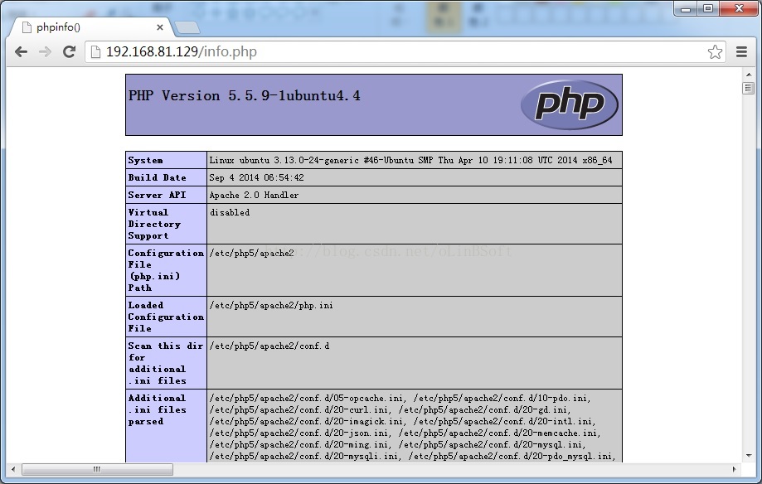Viewport: 762px width, 484px height.
Task: Click horizontal scrollbar right arrow
Action: pyautogui.click(x=734, y=469)
